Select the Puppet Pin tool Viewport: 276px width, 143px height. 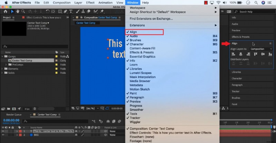tap(102, 11)
